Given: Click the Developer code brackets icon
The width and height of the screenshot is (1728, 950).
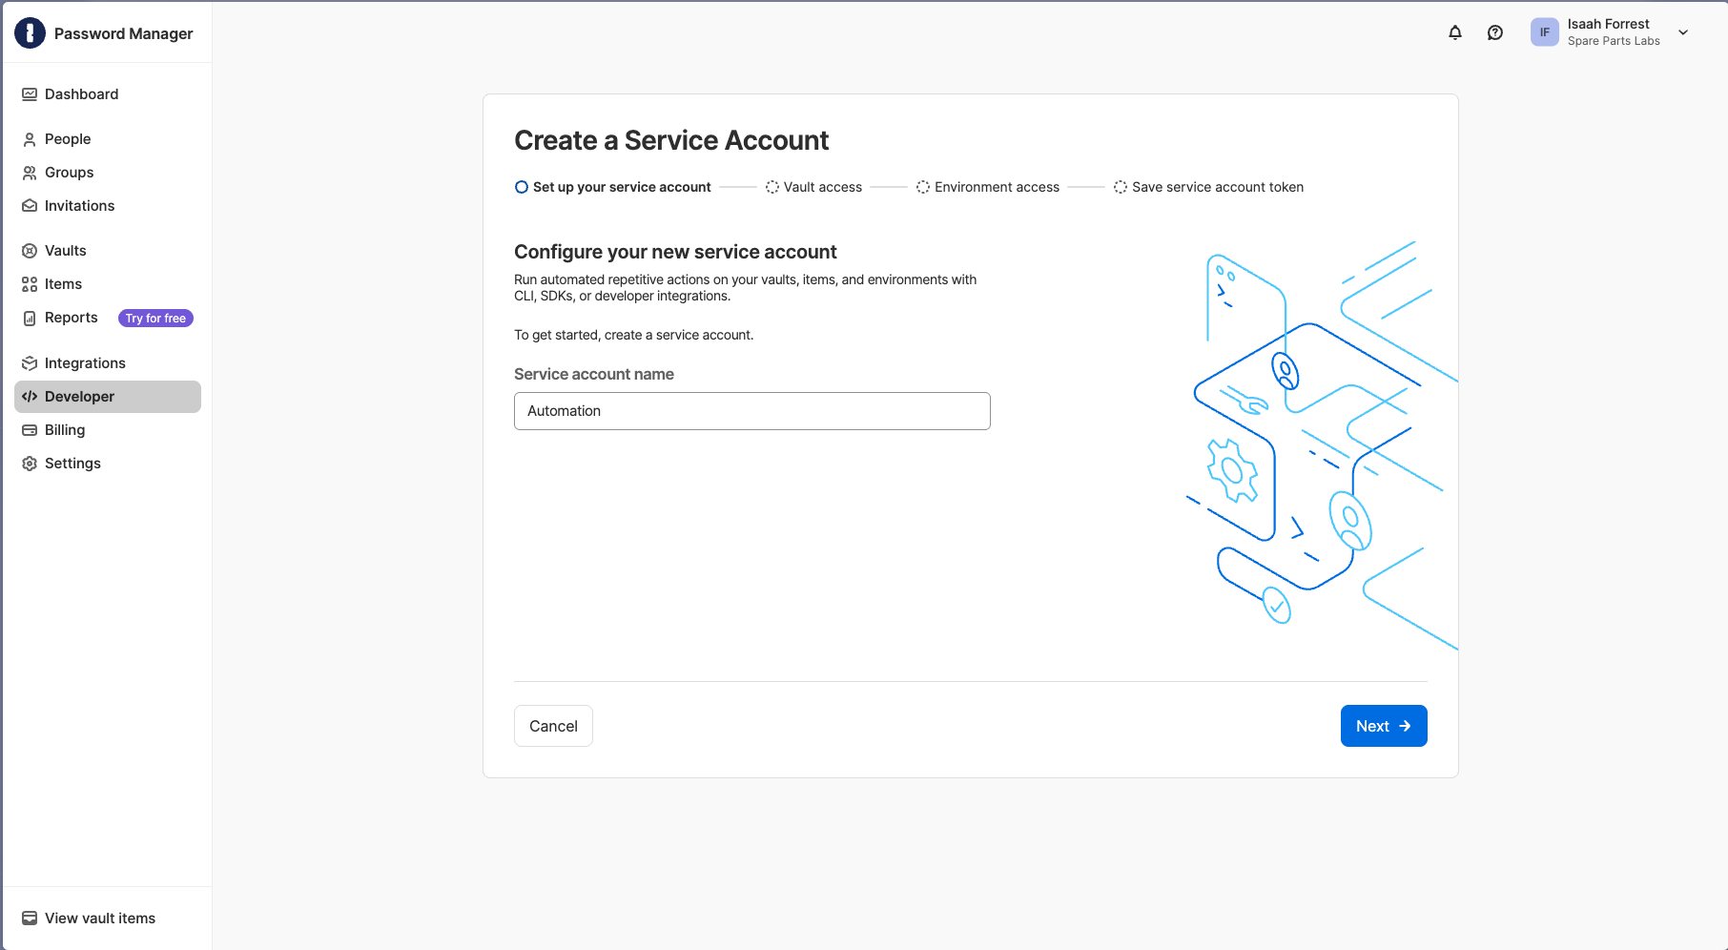Looking at the screenshot, I should [30, 397].
